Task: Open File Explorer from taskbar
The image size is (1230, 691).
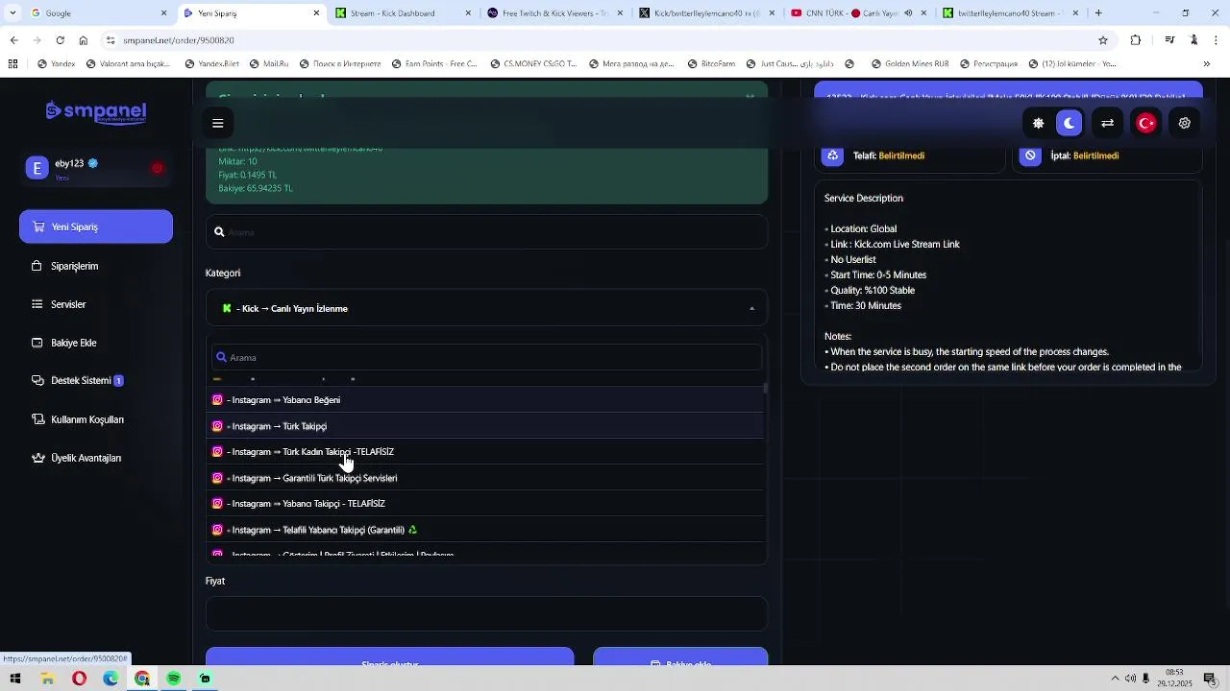Action: tap(47, 679)
